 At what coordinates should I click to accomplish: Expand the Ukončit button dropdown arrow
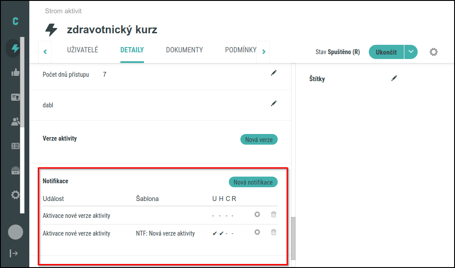pos(411,52)
